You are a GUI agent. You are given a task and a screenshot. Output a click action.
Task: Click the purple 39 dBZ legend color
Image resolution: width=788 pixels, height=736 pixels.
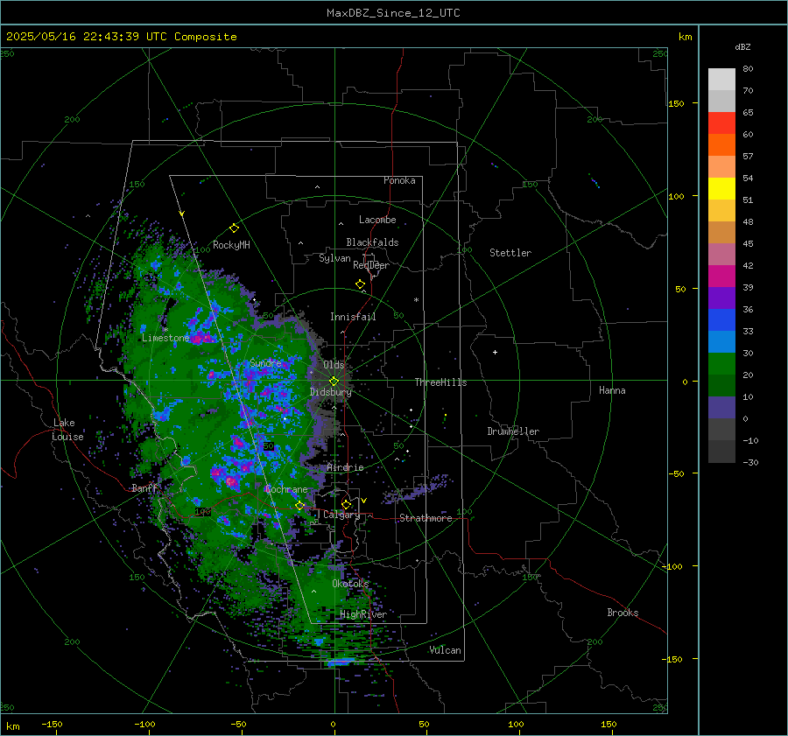721,298
